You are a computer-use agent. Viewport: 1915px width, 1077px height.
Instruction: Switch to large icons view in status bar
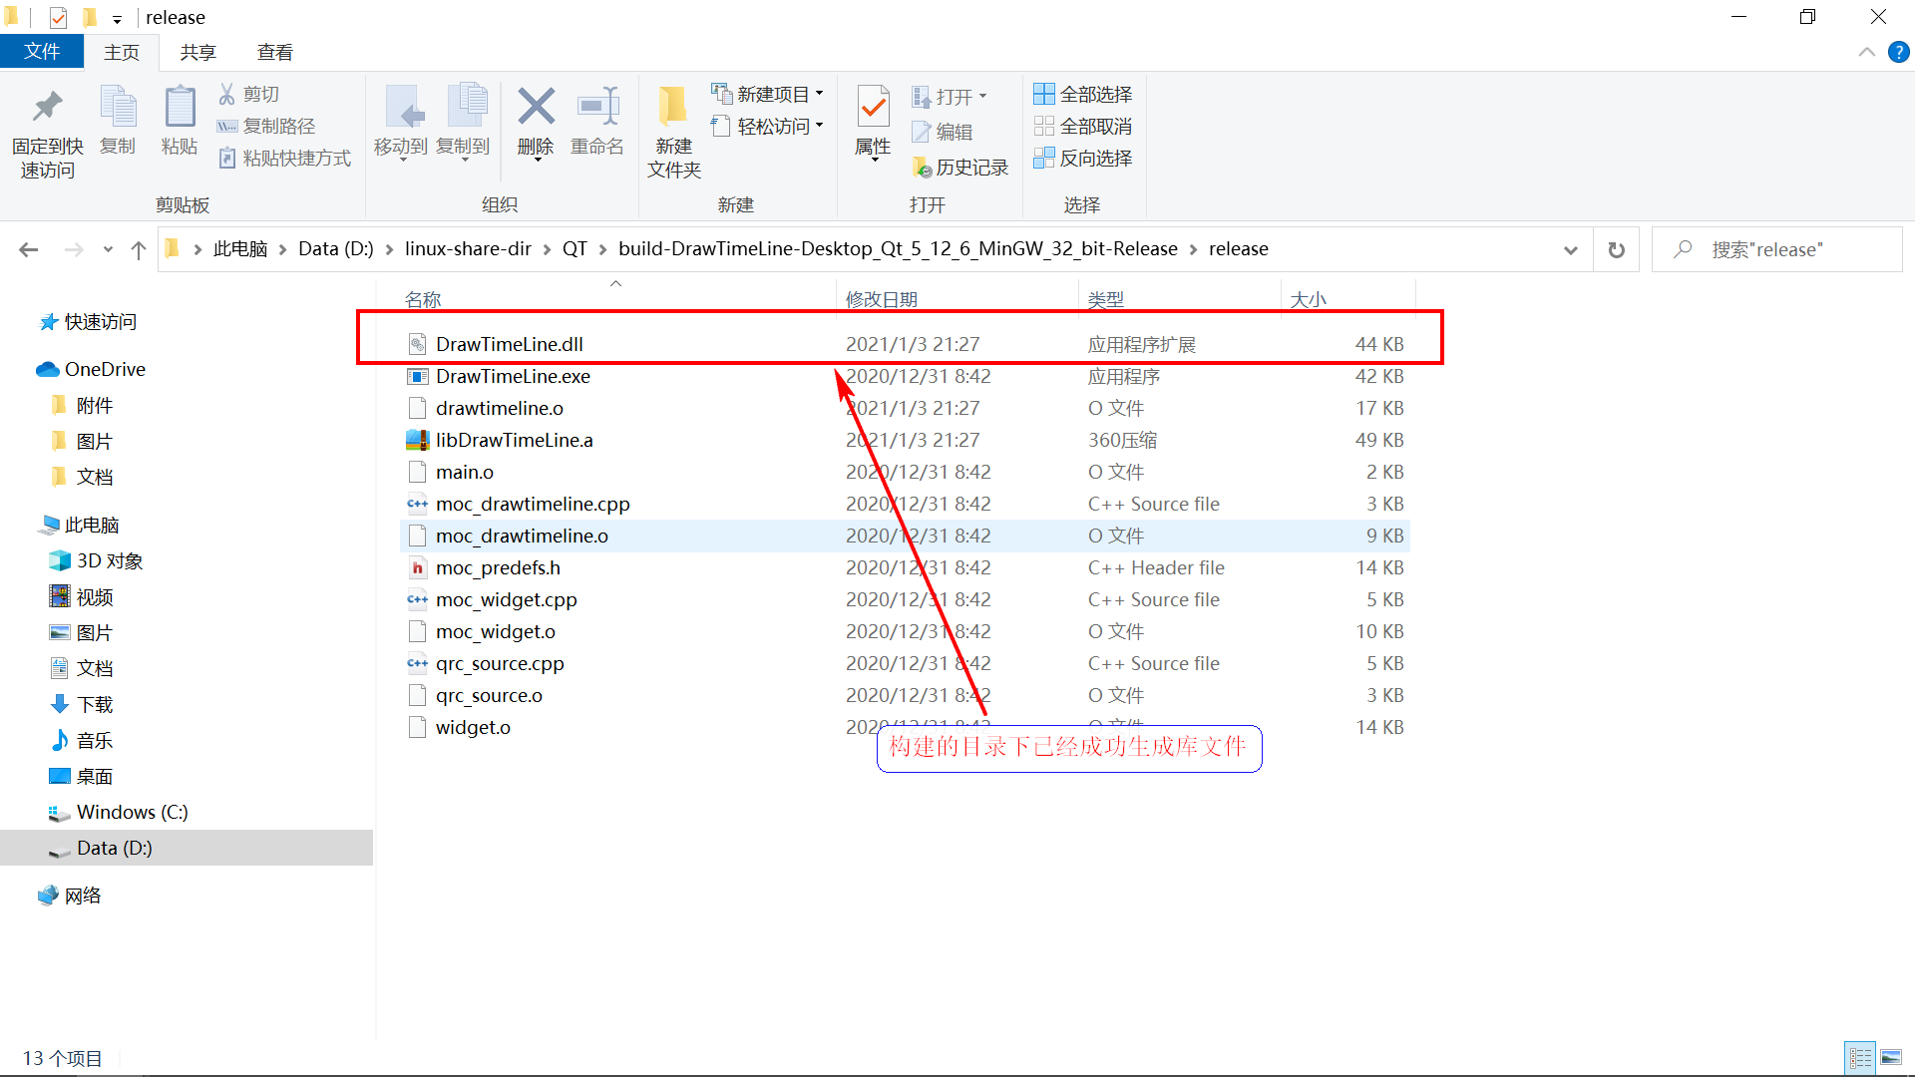pos(1891,1057)
